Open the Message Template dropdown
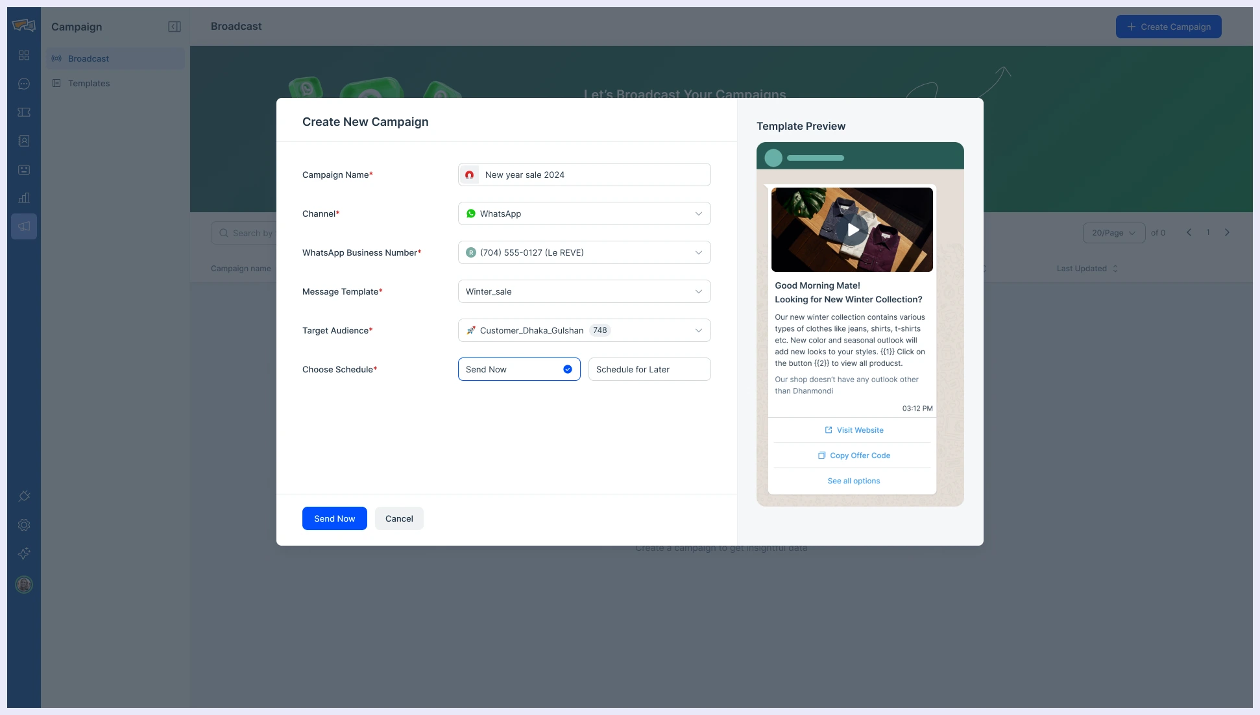The height and width of the screenshot is (715, 1260). (x=584, y=291)
